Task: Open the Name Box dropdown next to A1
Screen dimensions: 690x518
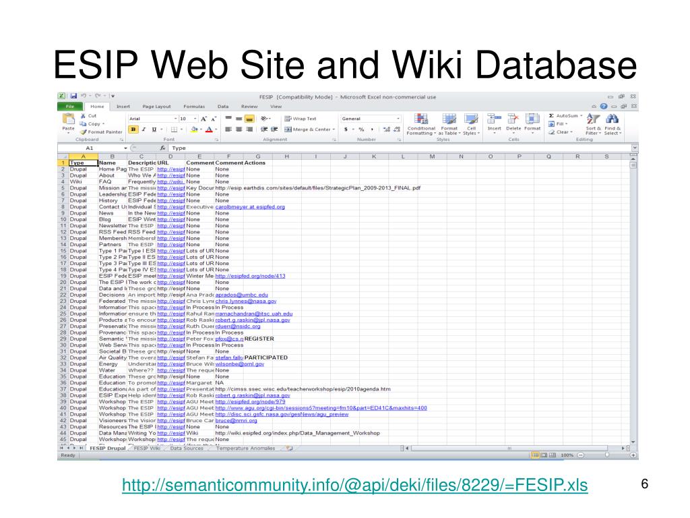Action: pos(125,148)
